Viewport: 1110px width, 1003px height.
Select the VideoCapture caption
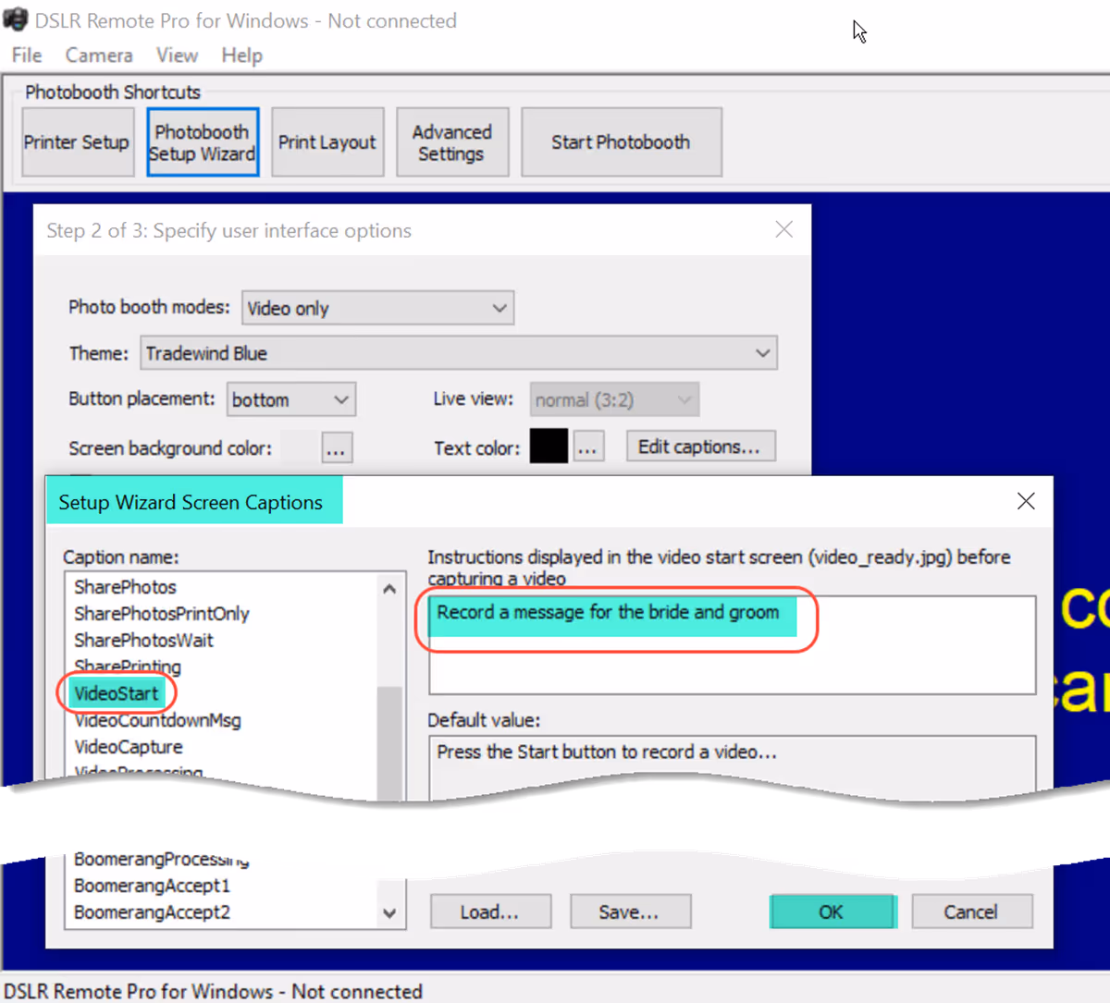129,747
